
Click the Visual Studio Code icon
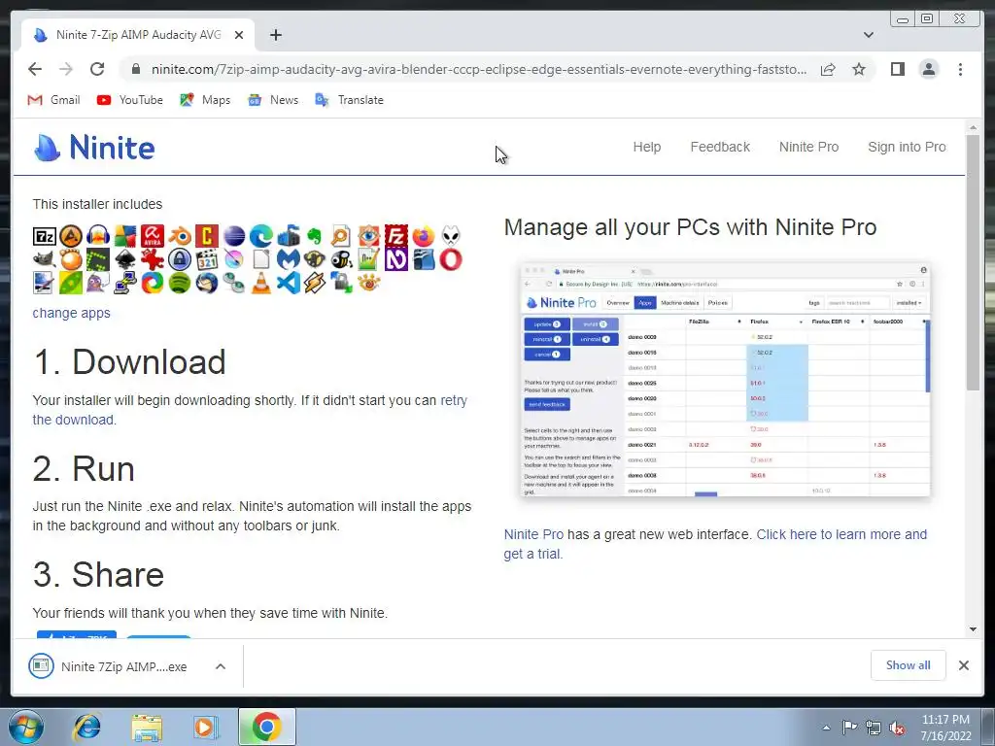click(288, 283)
